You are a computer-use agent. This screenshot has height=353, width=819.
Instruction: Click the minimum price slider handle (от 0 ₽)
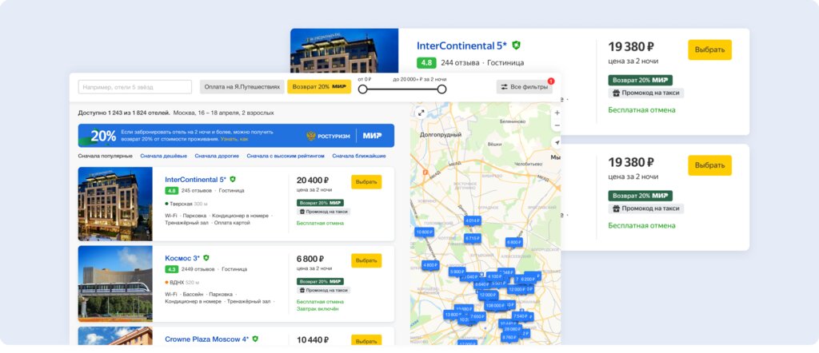[362, 89]
